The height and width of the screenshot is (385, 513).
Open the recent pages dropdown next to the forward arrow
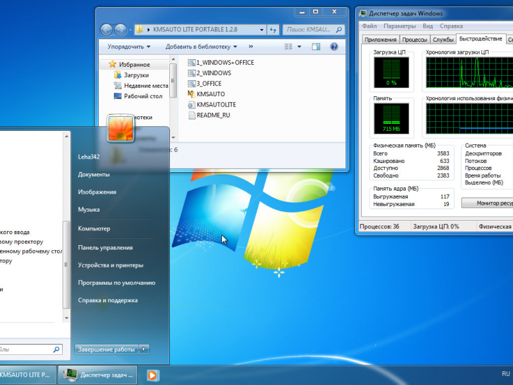click(130, 30)
